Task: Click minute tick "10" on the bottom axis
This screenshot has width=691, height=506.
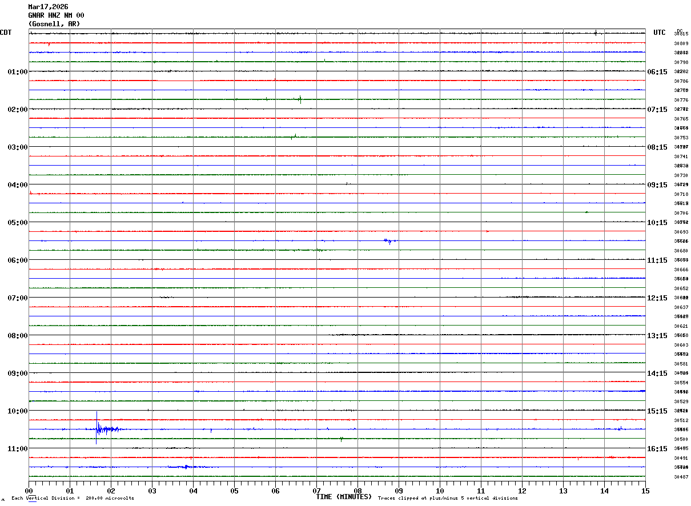Action: 440,491
